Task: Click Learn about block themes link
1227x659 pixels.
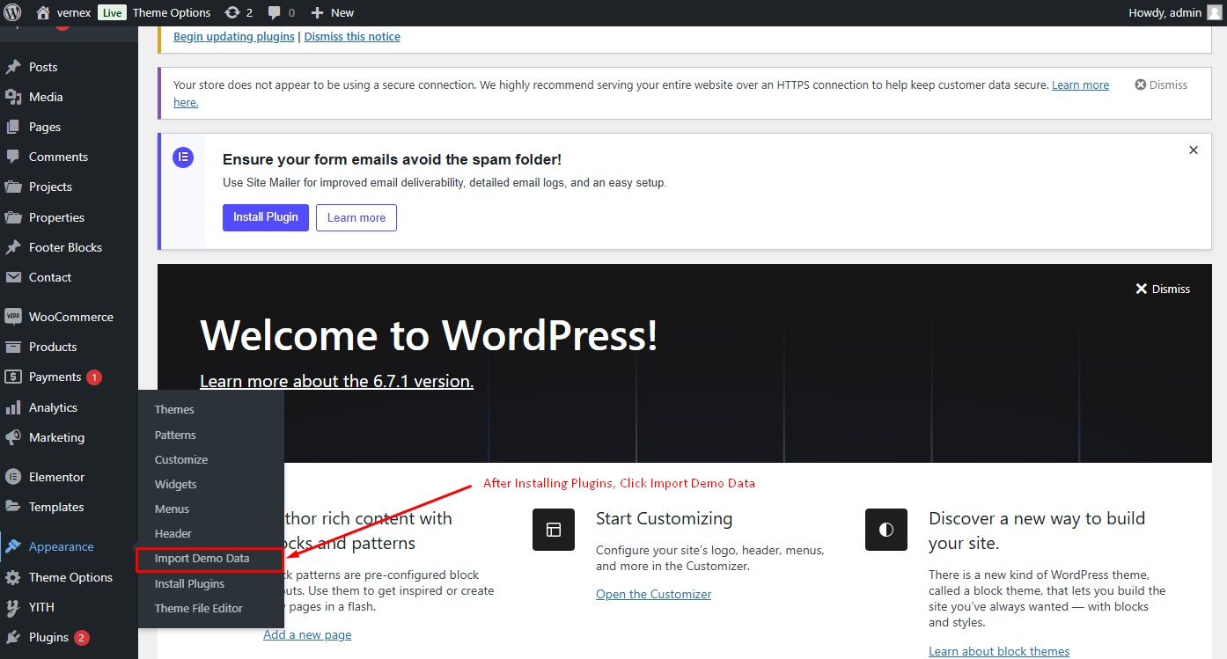Action: click(x=999, y=651)
